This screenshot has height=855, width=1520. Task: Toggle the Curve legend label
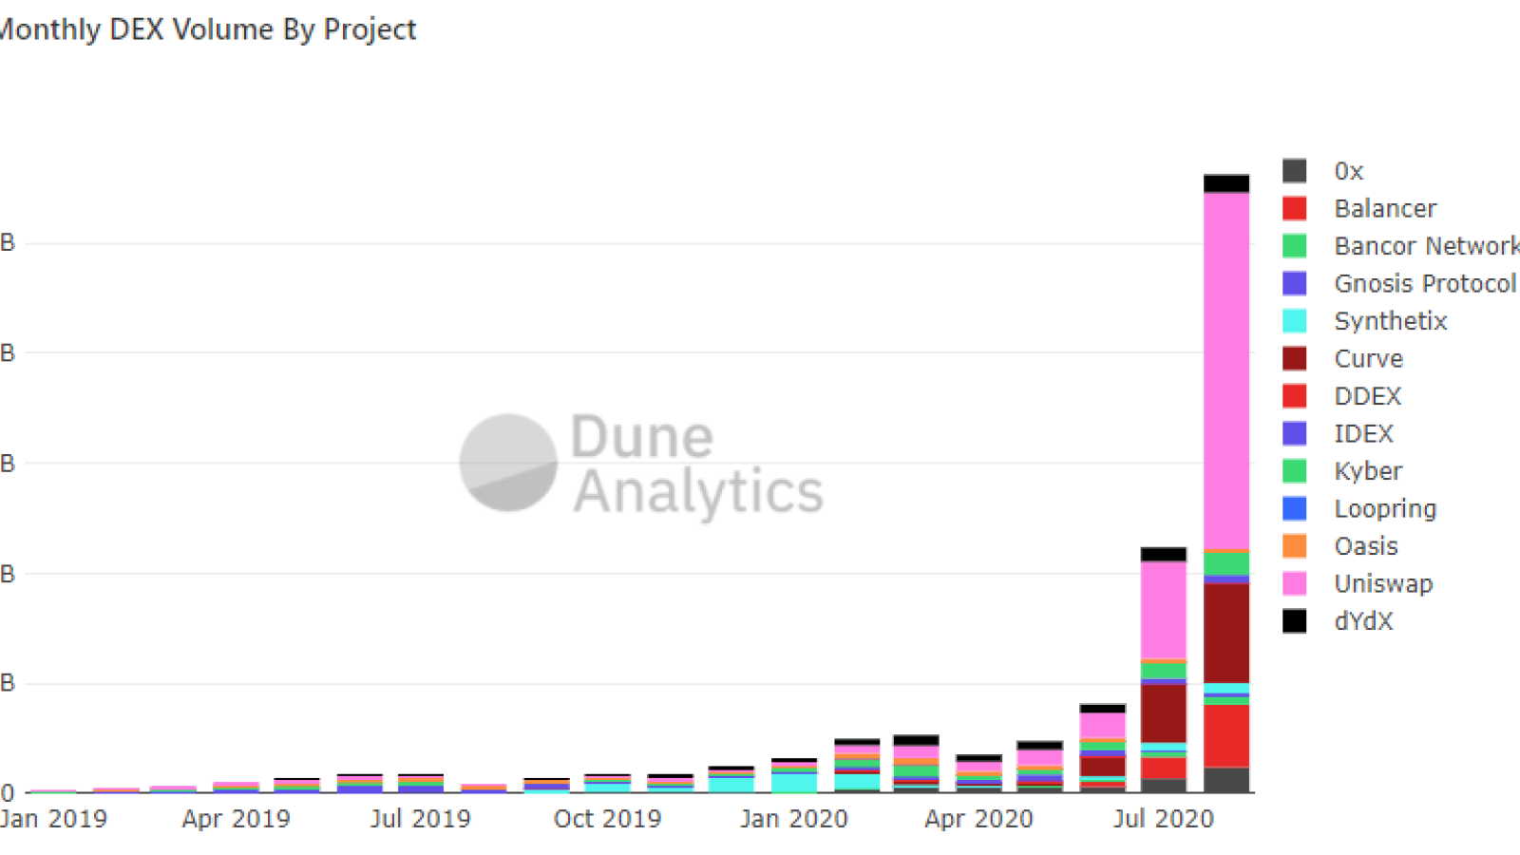pyautogui.click(x=1368, y=358)
